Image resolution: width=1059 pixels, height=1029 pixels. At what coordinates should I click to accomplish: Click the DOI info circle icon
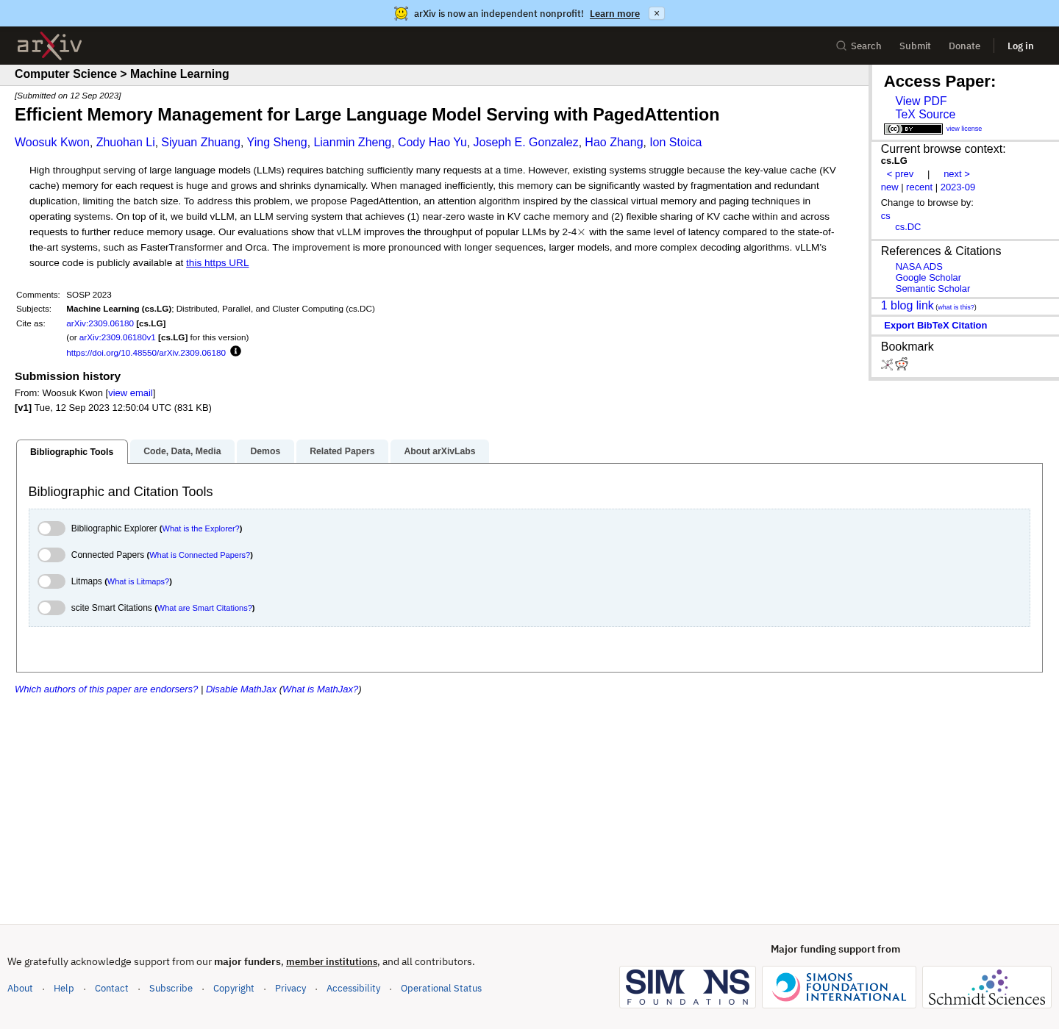pyautogui.click(x=235, y=351)
